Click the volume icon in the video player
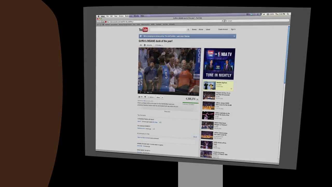 tap(144, 92)
